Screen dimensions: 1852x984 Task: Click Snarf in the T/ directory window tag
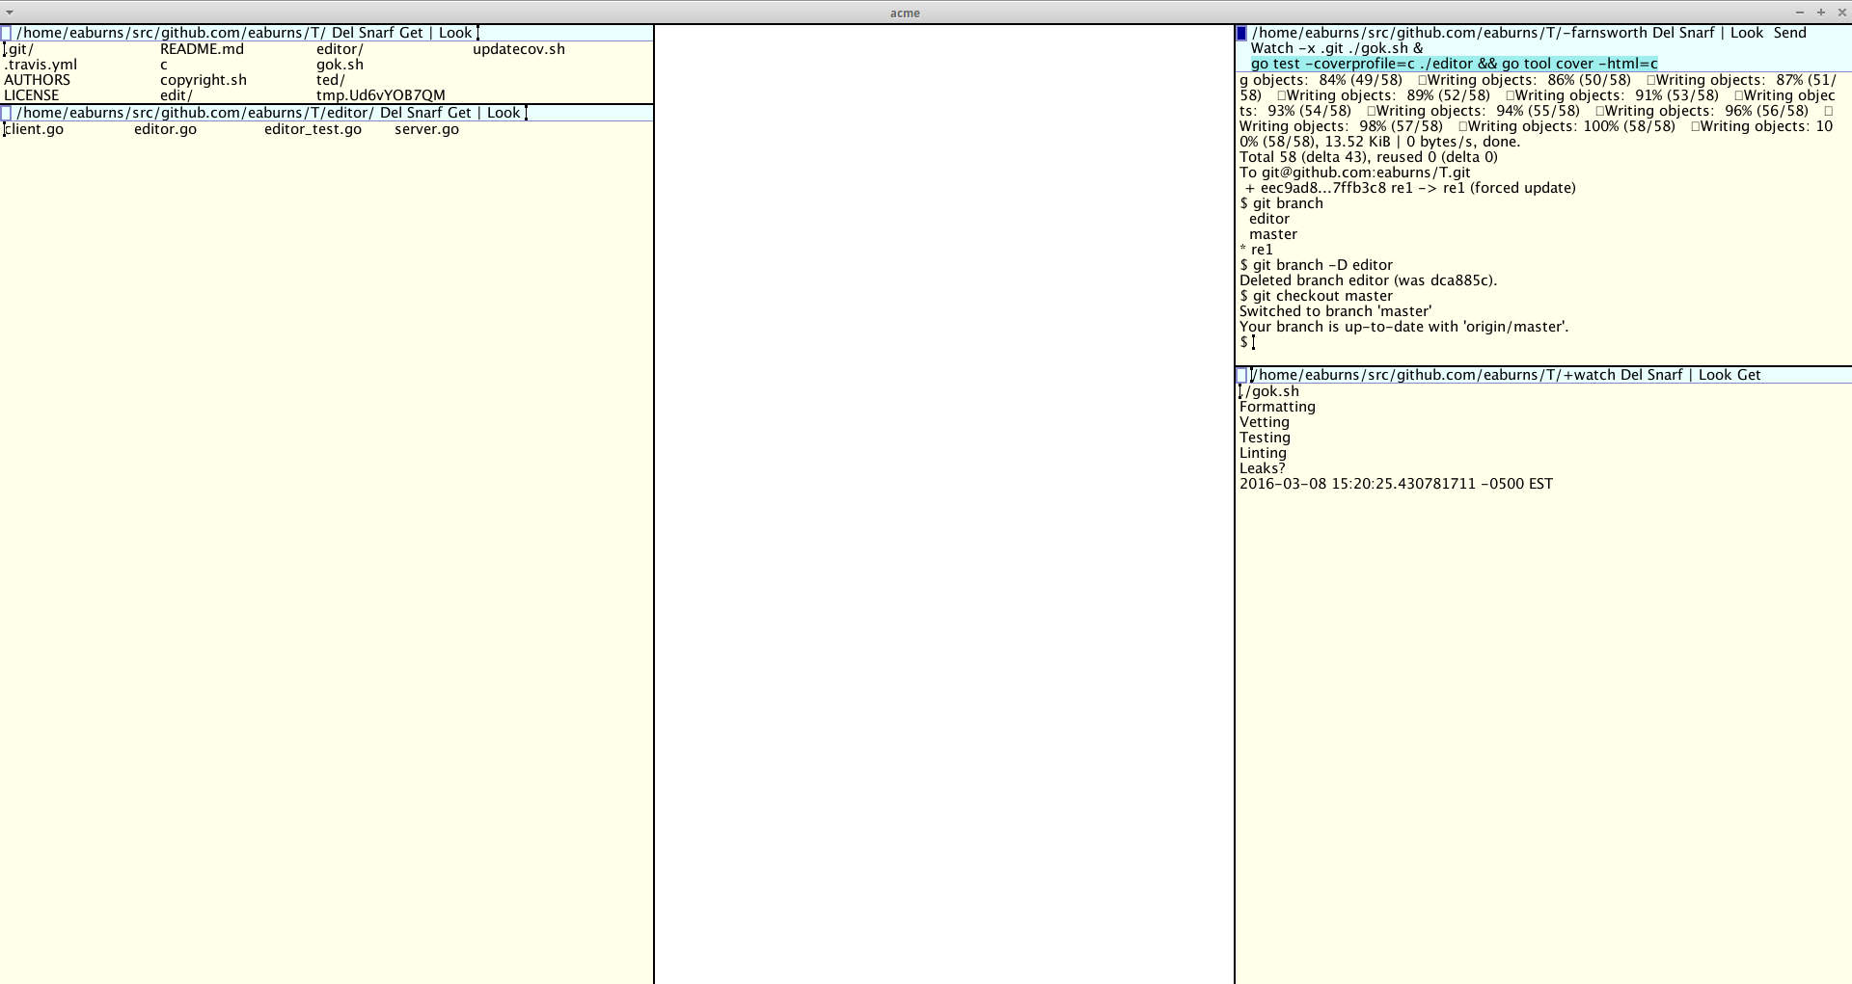click(x=376, y=33)
